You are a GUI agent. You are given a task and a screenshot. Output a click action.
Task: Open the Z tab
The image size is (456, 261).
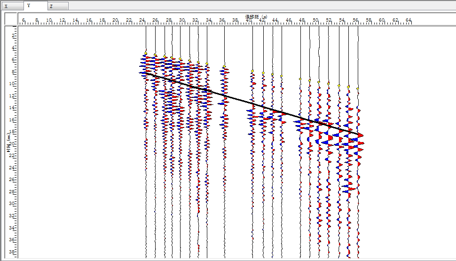click(58, 6)
